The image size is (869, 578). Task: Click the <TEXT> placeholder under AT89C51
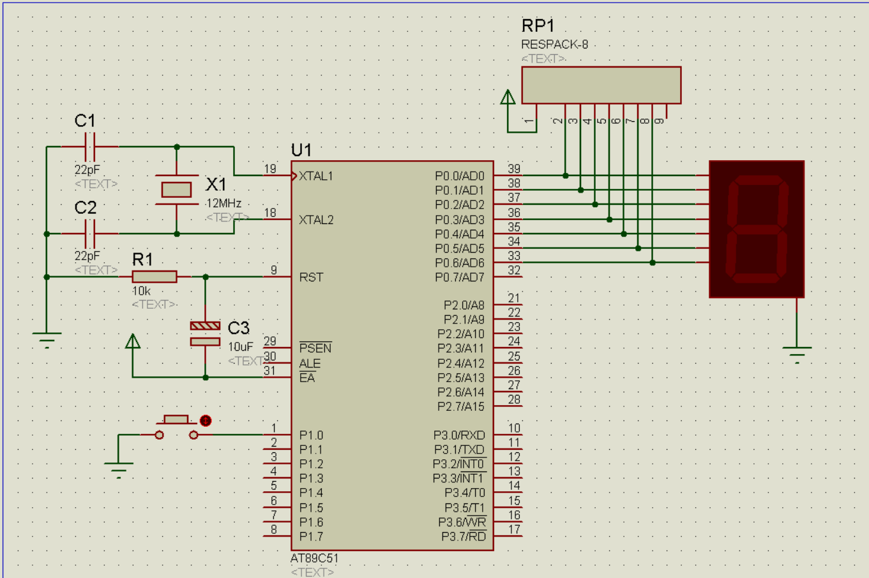tap(312, 572)
